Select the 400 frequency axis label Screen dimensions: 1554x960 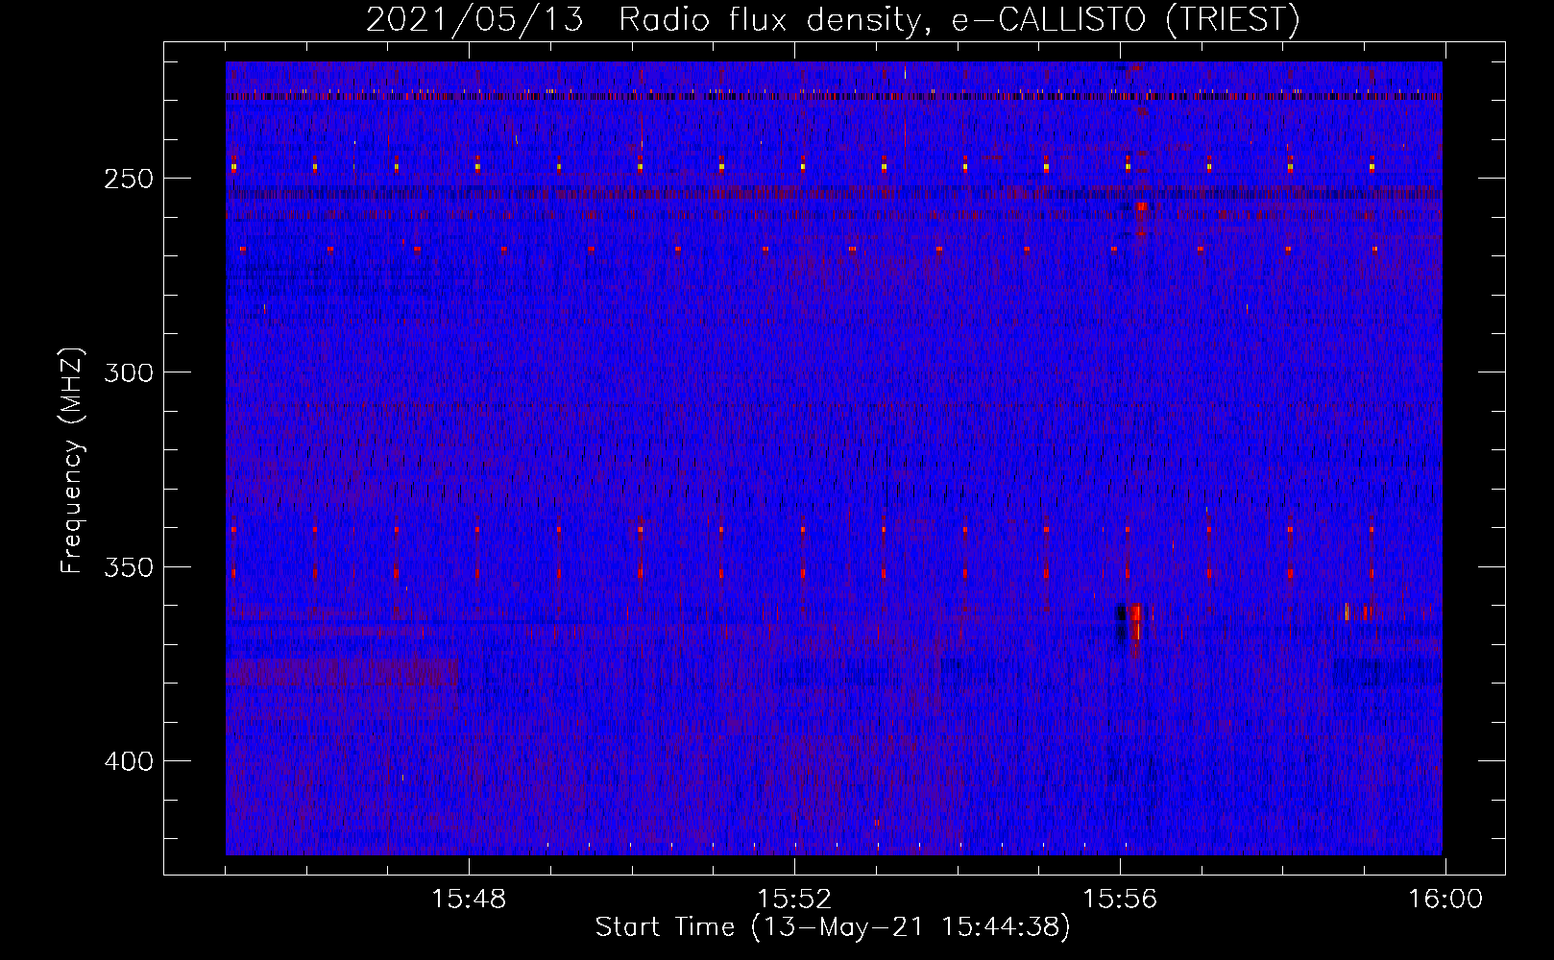click(129, 761)
